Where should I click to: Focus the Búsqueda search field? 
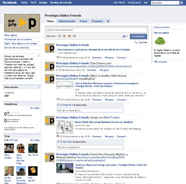click(x=165, y=2)
